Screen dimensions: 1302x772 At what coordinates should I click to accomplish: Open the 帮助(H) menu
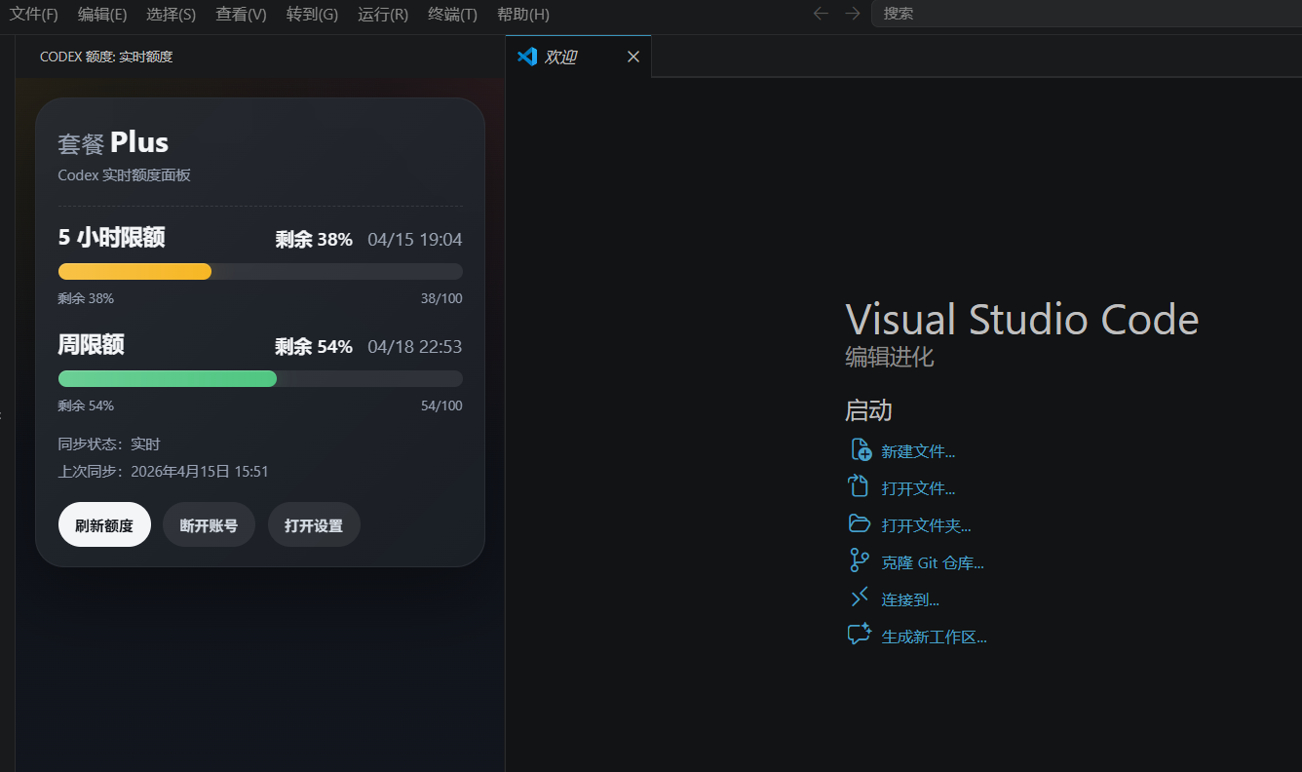[x=523, y=15]
